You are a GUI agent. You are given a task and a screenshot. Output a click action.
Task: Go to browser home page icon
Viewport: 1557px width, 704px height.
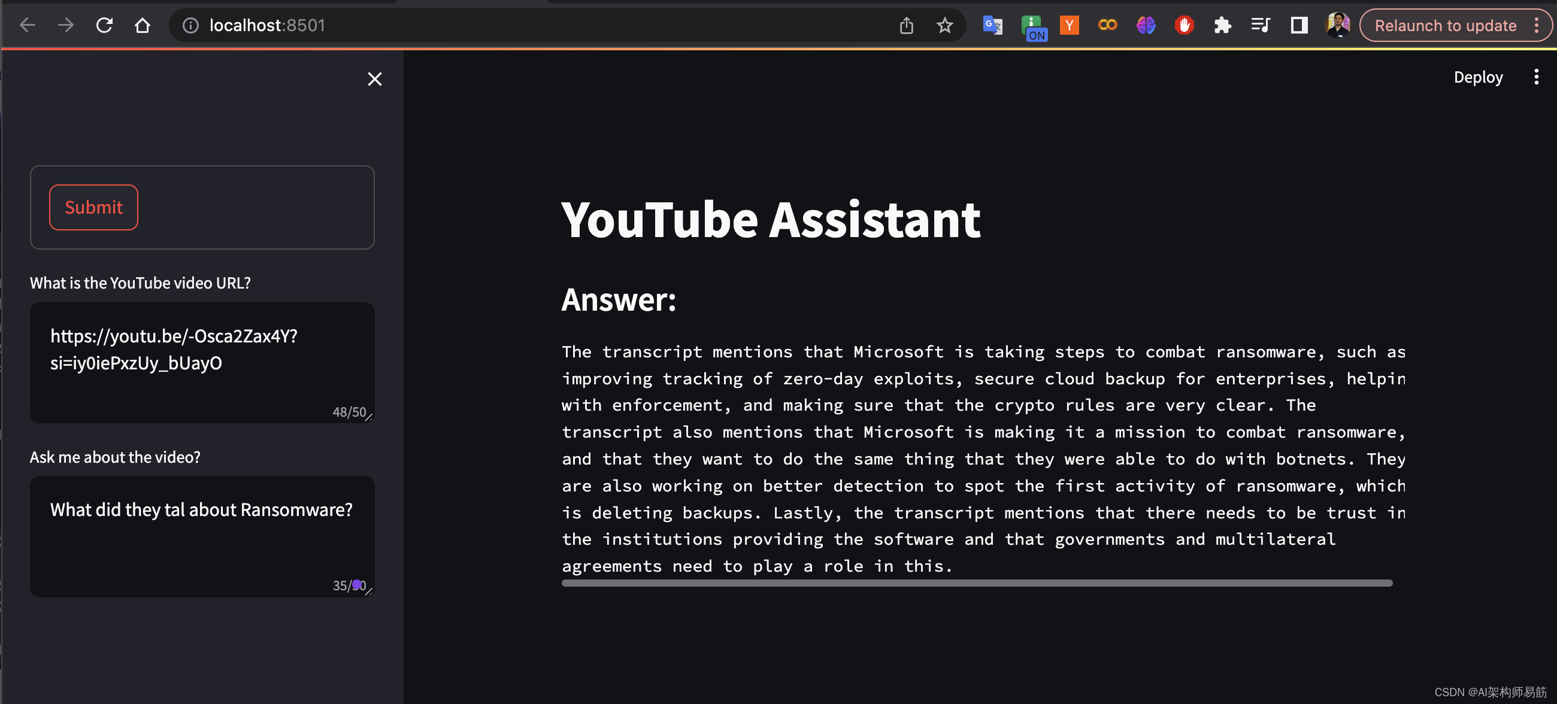pyautogui.click(x=142, y=25)
